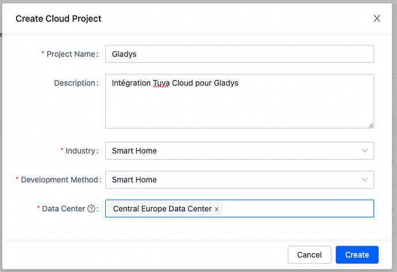
Task: Click the underlined word Tuya in description
Action: 161,83
